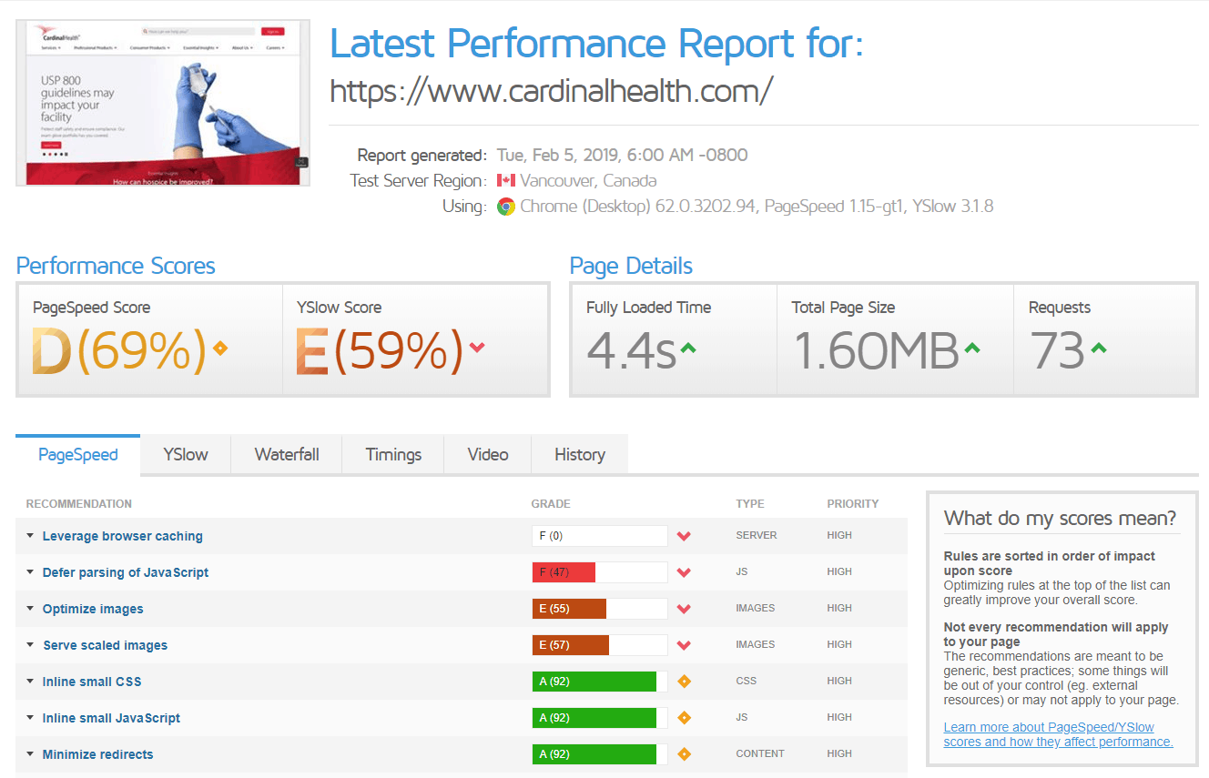Click the Performance Scores heading
1209x778 pixels.
[x=116, y=266]
